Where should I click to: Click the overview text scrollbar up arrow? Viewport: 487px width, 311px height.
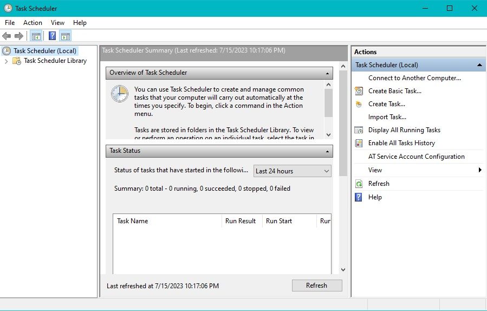329,85
